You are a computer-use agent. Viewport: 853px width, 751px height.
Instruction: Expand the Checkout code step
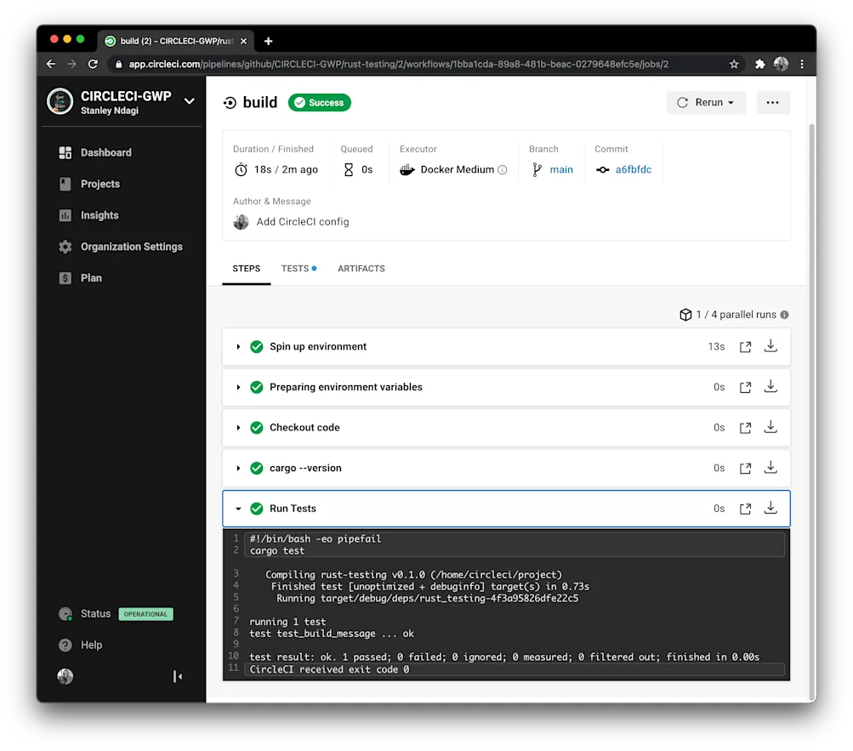[238, 428]
